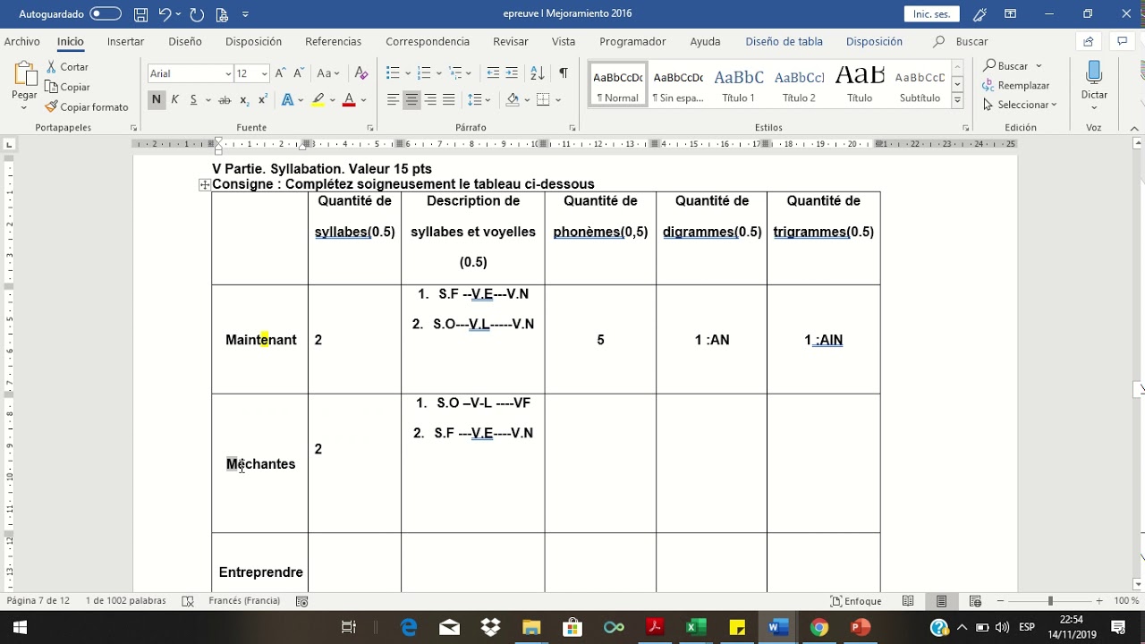The height and width of the screenshot is (644, 1145).
Task: Click the align left icon
Action: coord(393,99)
